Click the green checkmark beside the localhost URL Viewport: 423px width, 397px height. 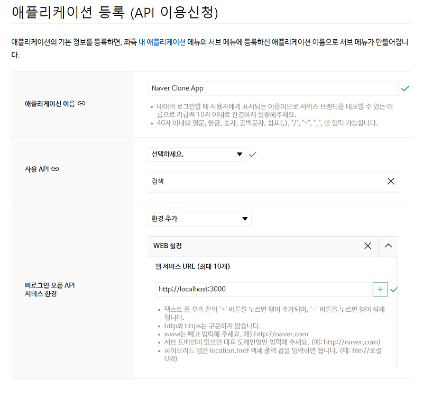[394, 289]
